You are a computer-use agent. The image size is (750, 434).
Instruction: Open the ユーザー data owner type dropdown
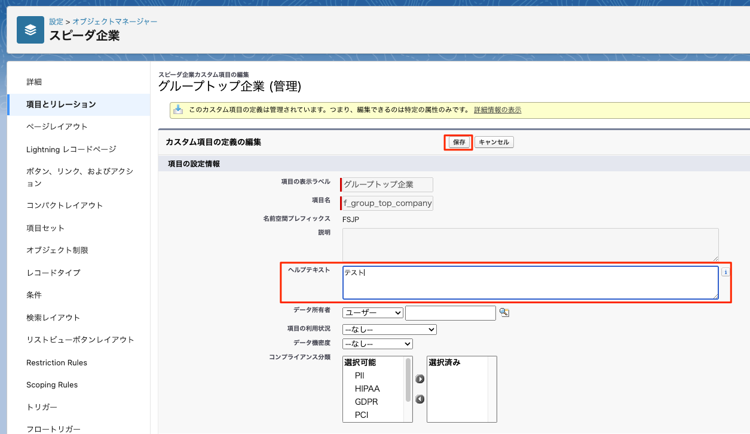coord(373,313)
